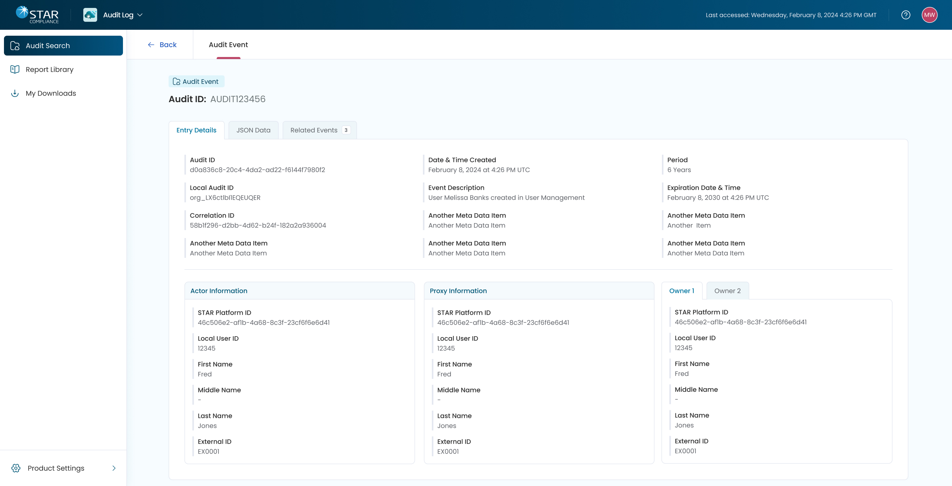The width and height of the screenshot is (952, 486).
Task: Select the Entry Details tab
Action: pos(196,130)
